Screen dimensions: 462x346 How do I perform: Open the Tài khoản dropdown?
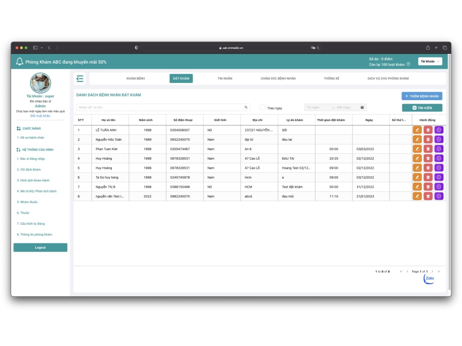[430, 61]
